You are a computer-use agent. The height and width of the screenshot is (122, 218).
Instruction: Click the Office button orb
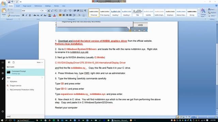pos(3,3)
